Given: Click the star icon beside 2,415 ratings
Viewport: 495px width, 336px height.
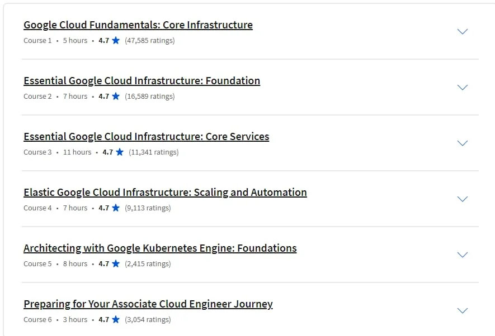Looking at the screenshot, I should [116, 263].
